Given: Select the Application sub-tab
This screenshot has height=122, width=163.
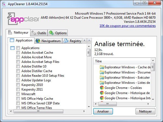Looking at the screenshot, I should [21, 40].
